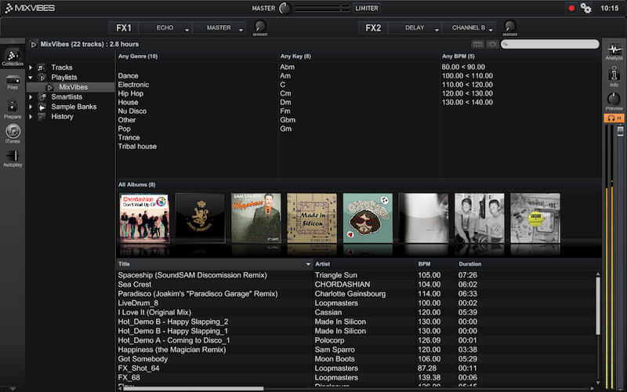This screenshot has height=392, width=627.
Task: Toggle the FX1 effect on
Action: click(124, 27)
